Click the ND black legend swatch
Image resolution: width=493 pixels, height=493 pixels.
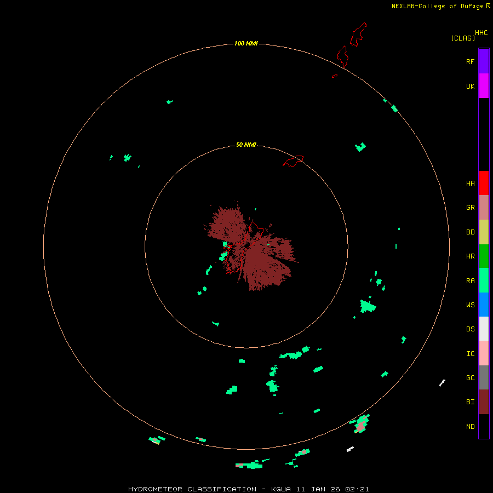pyautogui.click(x=484, y=426)
